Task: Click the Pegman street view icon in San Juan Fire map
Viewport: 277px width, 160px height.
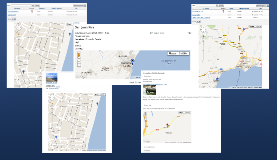Action: point(79,55)
